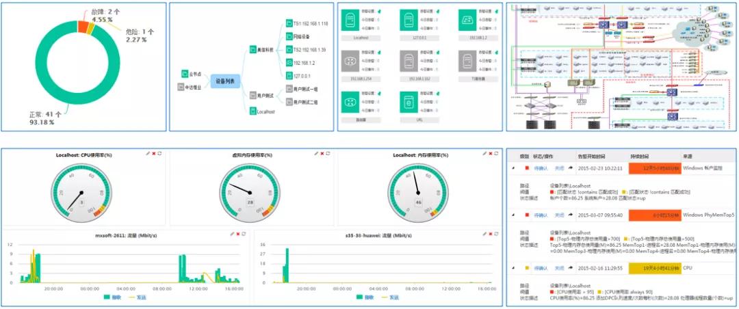Click the URL monitor device icon
The height and width of the screenshot is (309, 739).
click(409, 103)
